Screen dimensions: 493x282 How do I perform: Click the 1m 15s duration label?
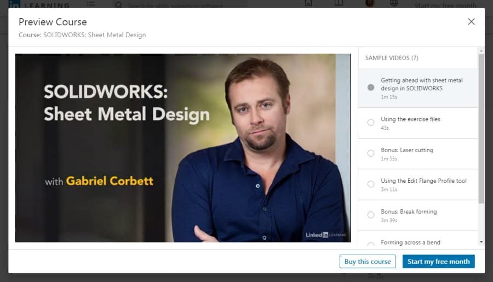[389, 97]
